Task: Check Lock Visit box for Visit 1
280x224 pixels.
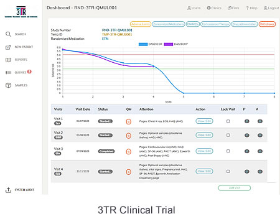Action: (228, 121)
